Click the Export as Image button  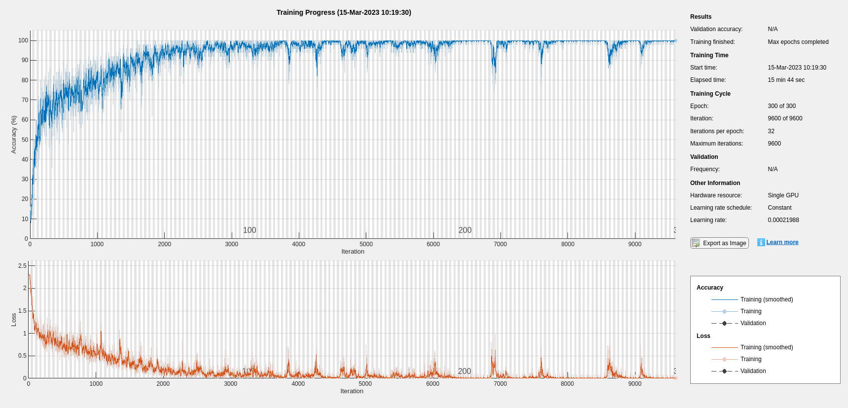tap(719, 243)
